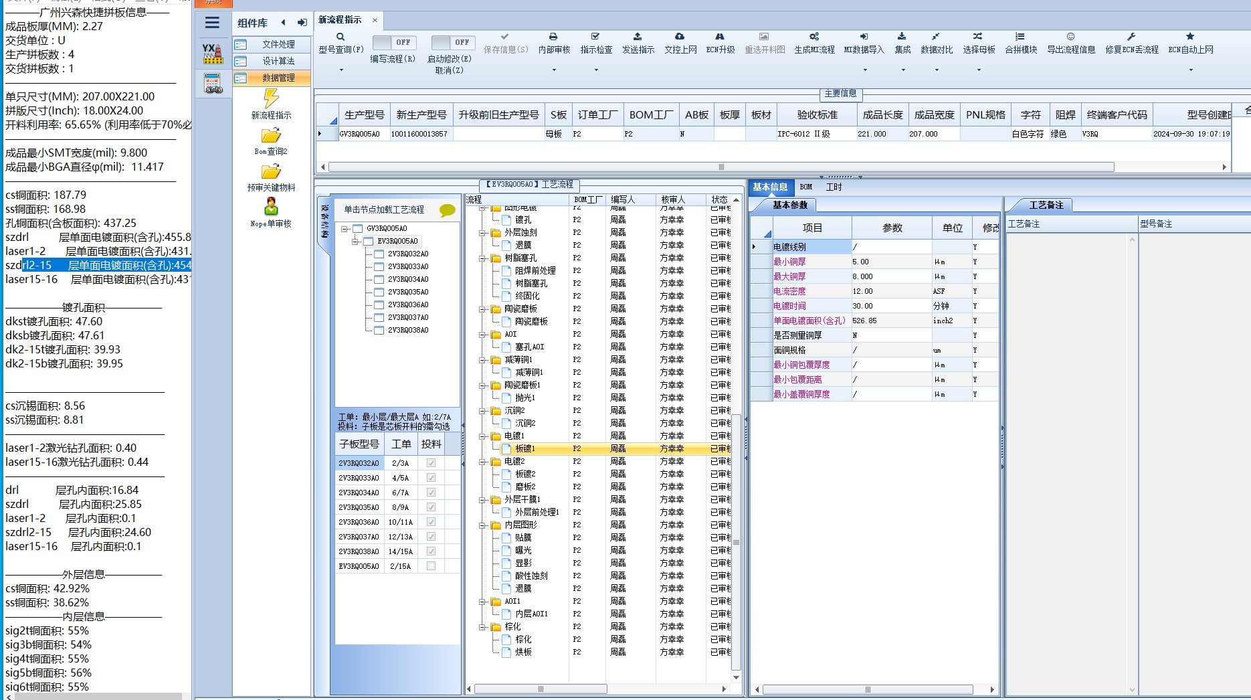This screenshot has width=1251, height=700.
Task: Open dropdown arrow under 型号查询(F)
Action: (x=341, y=70)
